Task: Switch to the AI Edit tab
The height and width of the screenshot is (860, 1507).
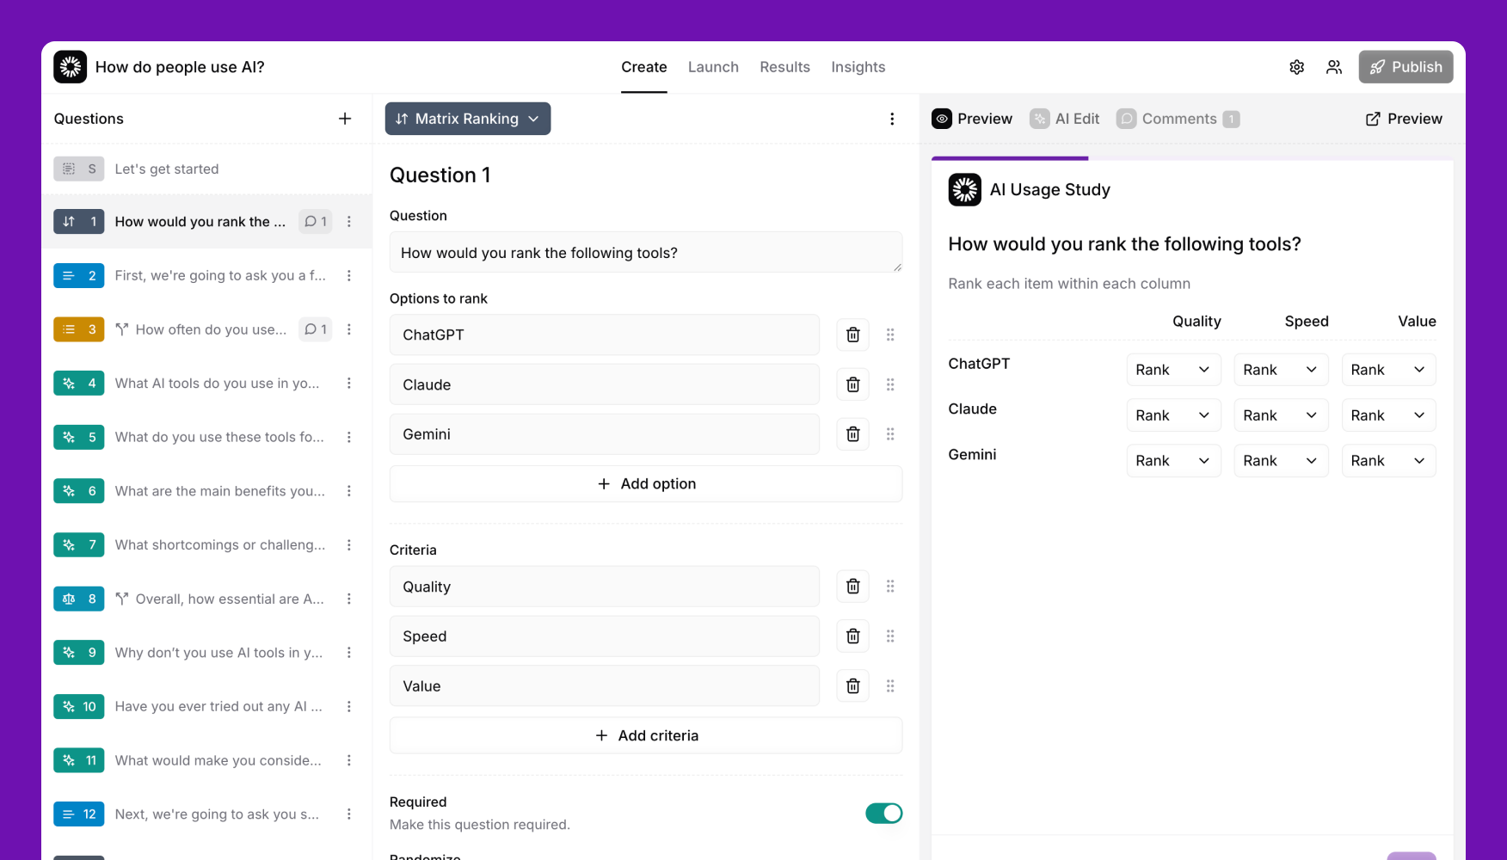Action: pyautogui.click(x=1065, y=118)
